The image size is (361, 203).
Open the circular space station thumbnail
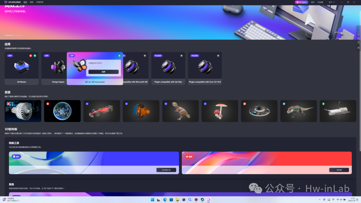click(259, 111)
